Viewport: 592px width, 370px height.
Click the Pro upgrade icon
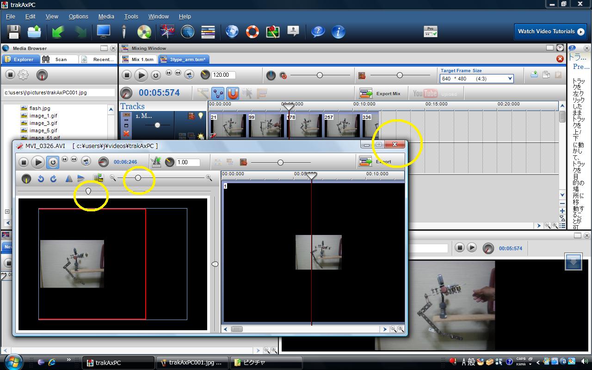tap(430, 31)
